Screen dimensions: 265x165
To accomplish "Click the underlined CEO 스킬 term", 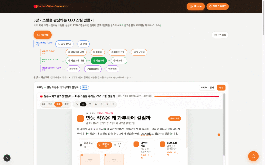I will pyautogui.click(x=146, y=134).
